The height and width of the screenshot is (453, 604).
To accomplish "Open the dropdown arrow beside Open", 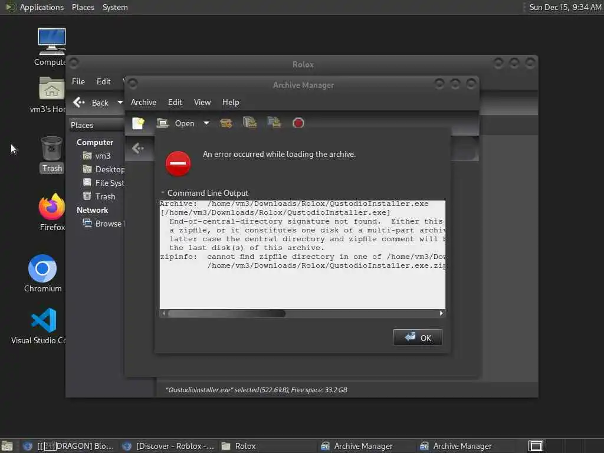I will click(206, 123).
